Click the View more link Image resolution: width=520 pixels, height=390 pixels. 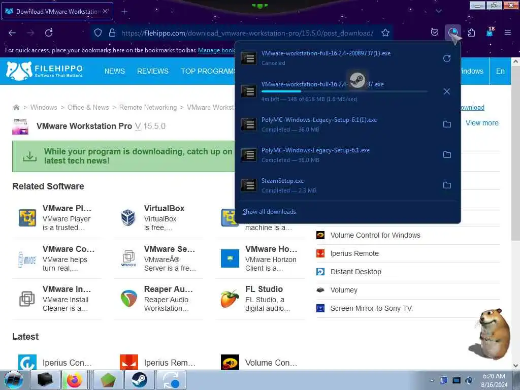pyautogui.click(x=482, y=123)
